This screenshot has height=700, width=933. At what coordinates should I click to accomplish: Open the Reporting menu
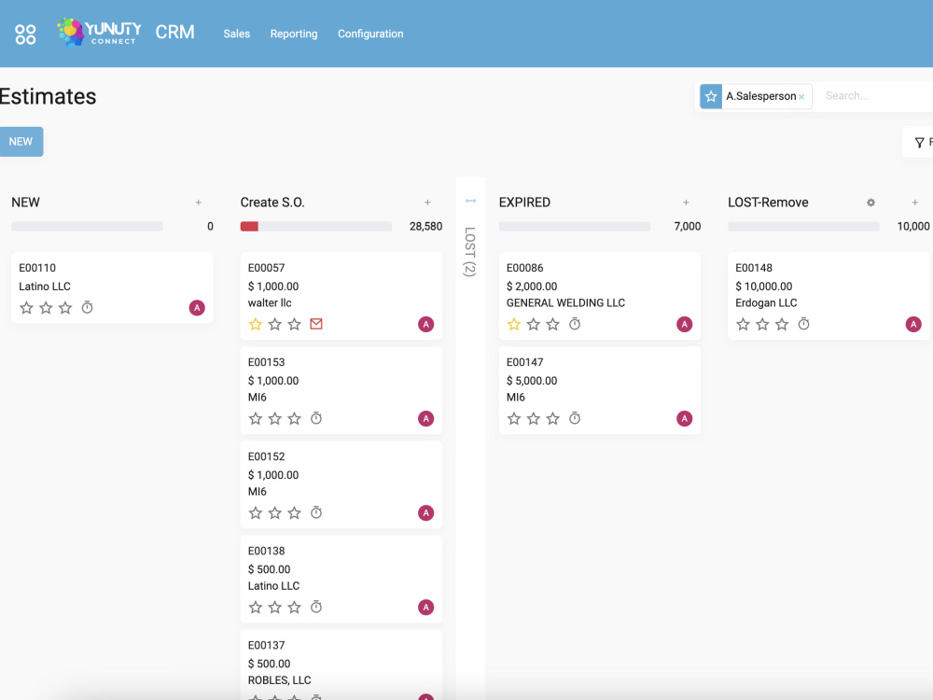coord(294,34)
